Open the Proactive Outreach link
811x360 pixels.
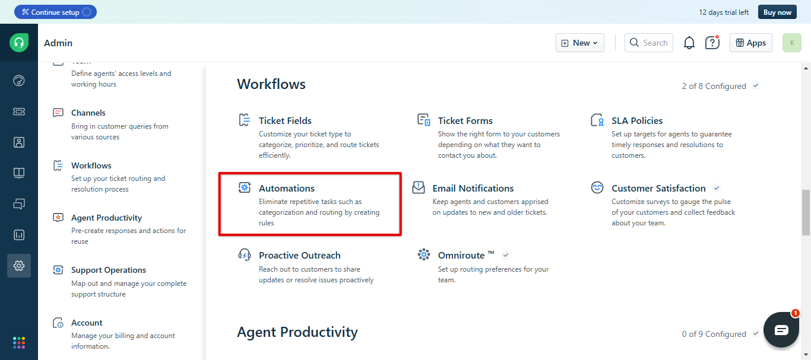pyautogui.click(x=300, y=255)
